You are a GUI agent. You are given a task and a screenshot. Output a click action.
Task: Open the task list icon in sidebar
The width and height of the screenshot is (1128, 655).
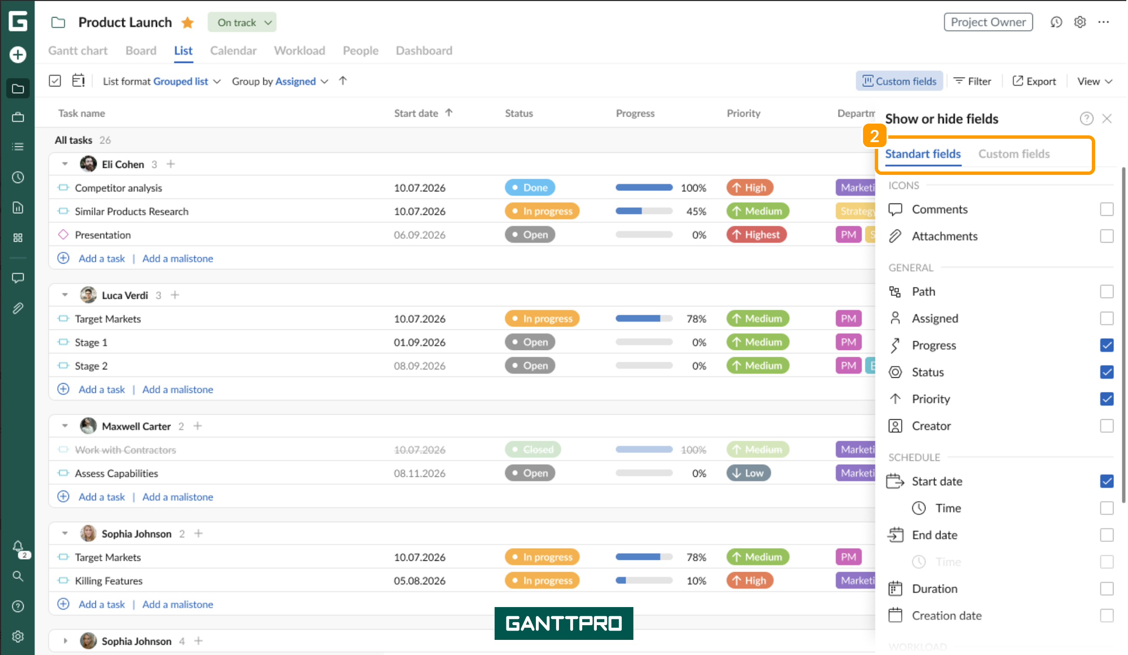(x=18, y=147)
